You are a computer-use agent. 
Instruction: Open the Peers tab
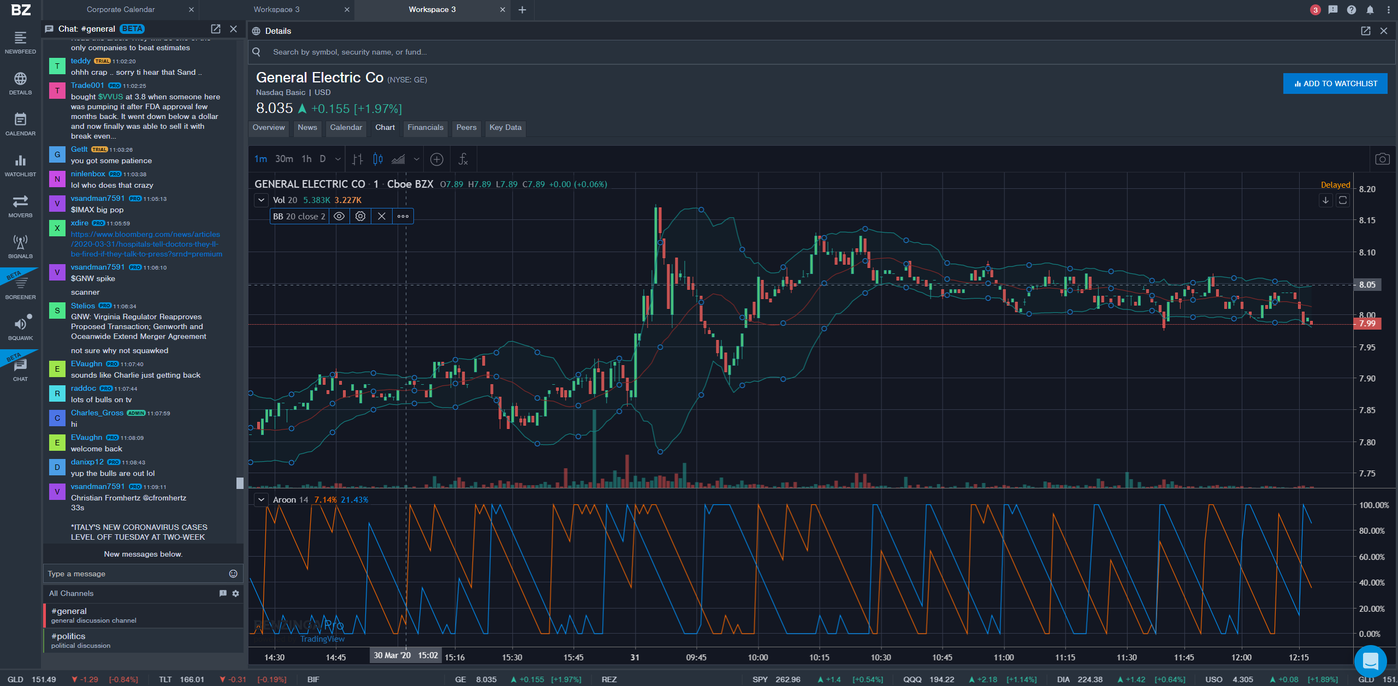coord(466,128)
